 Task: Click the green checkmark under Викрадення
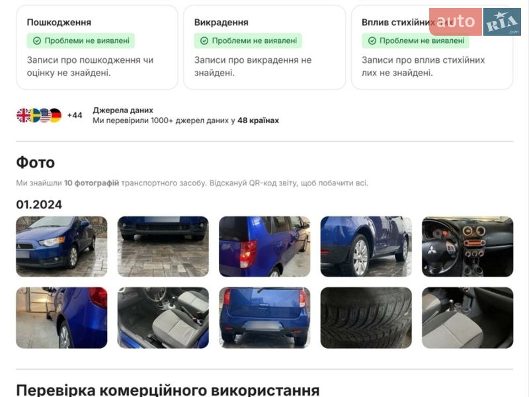pos(204,41)
